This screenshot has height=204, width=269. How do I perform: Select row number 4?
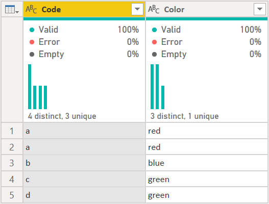click(x=12, y=180)
